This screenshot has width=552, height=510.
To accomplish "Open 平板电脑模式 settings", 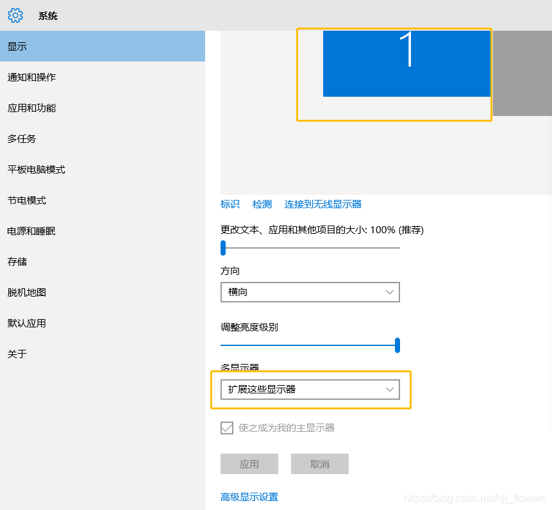I will pos(103,169).
